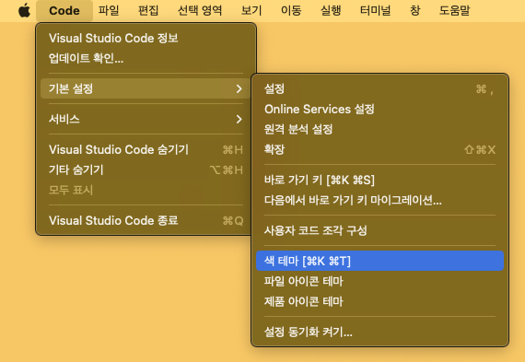
Task: Expand the 서비스 submenu
Action: coord(146,119)
